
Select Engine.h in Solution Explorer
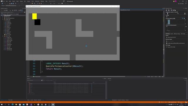9,21
